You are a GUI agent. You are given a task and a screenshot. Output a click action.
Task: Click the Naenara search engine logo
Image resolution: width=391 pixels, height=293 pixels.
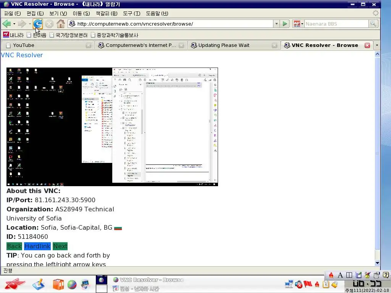coord(297,24)
